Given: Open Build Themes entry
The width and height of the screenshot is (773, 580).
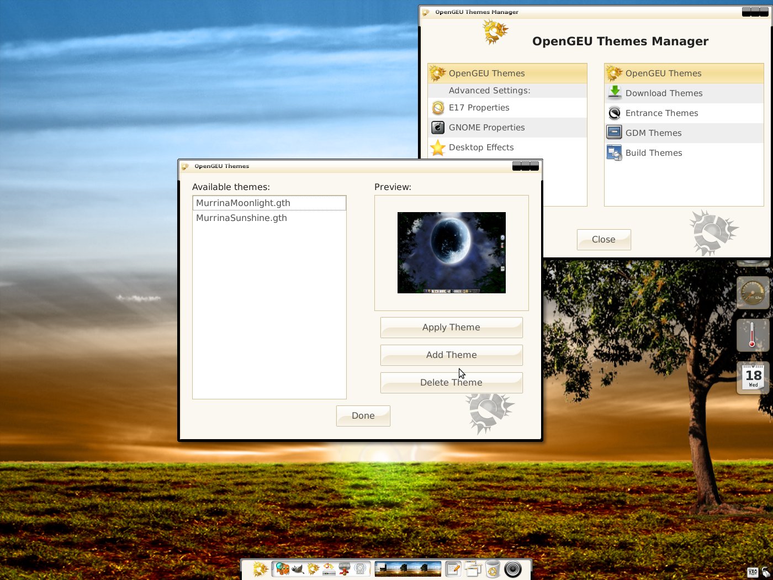Looking at the screenshot, I should (684, 152).
